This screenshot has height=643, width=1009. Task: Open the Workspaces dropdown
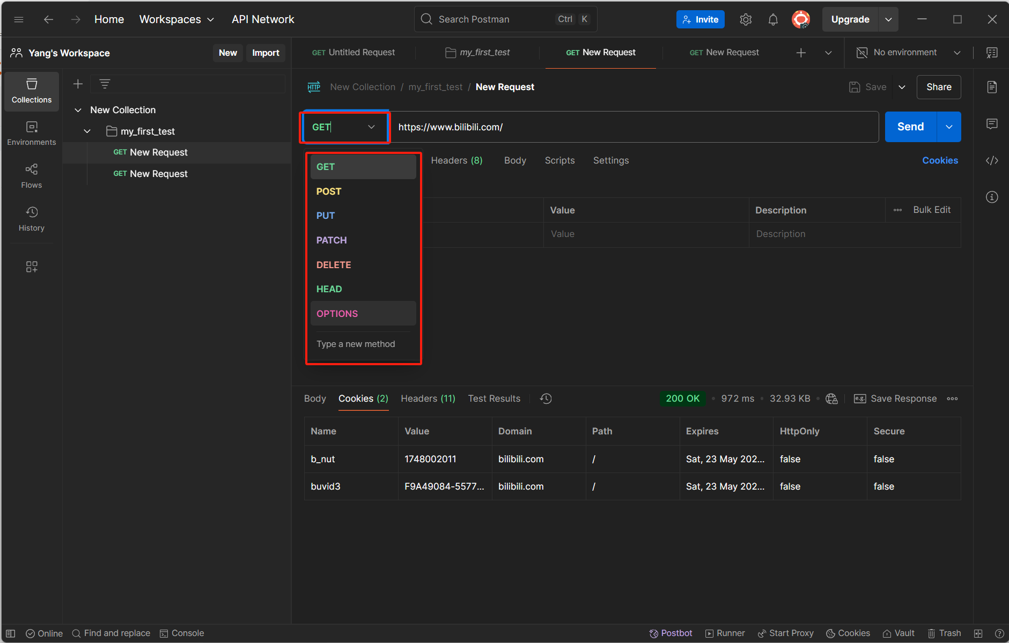(176, 19)
